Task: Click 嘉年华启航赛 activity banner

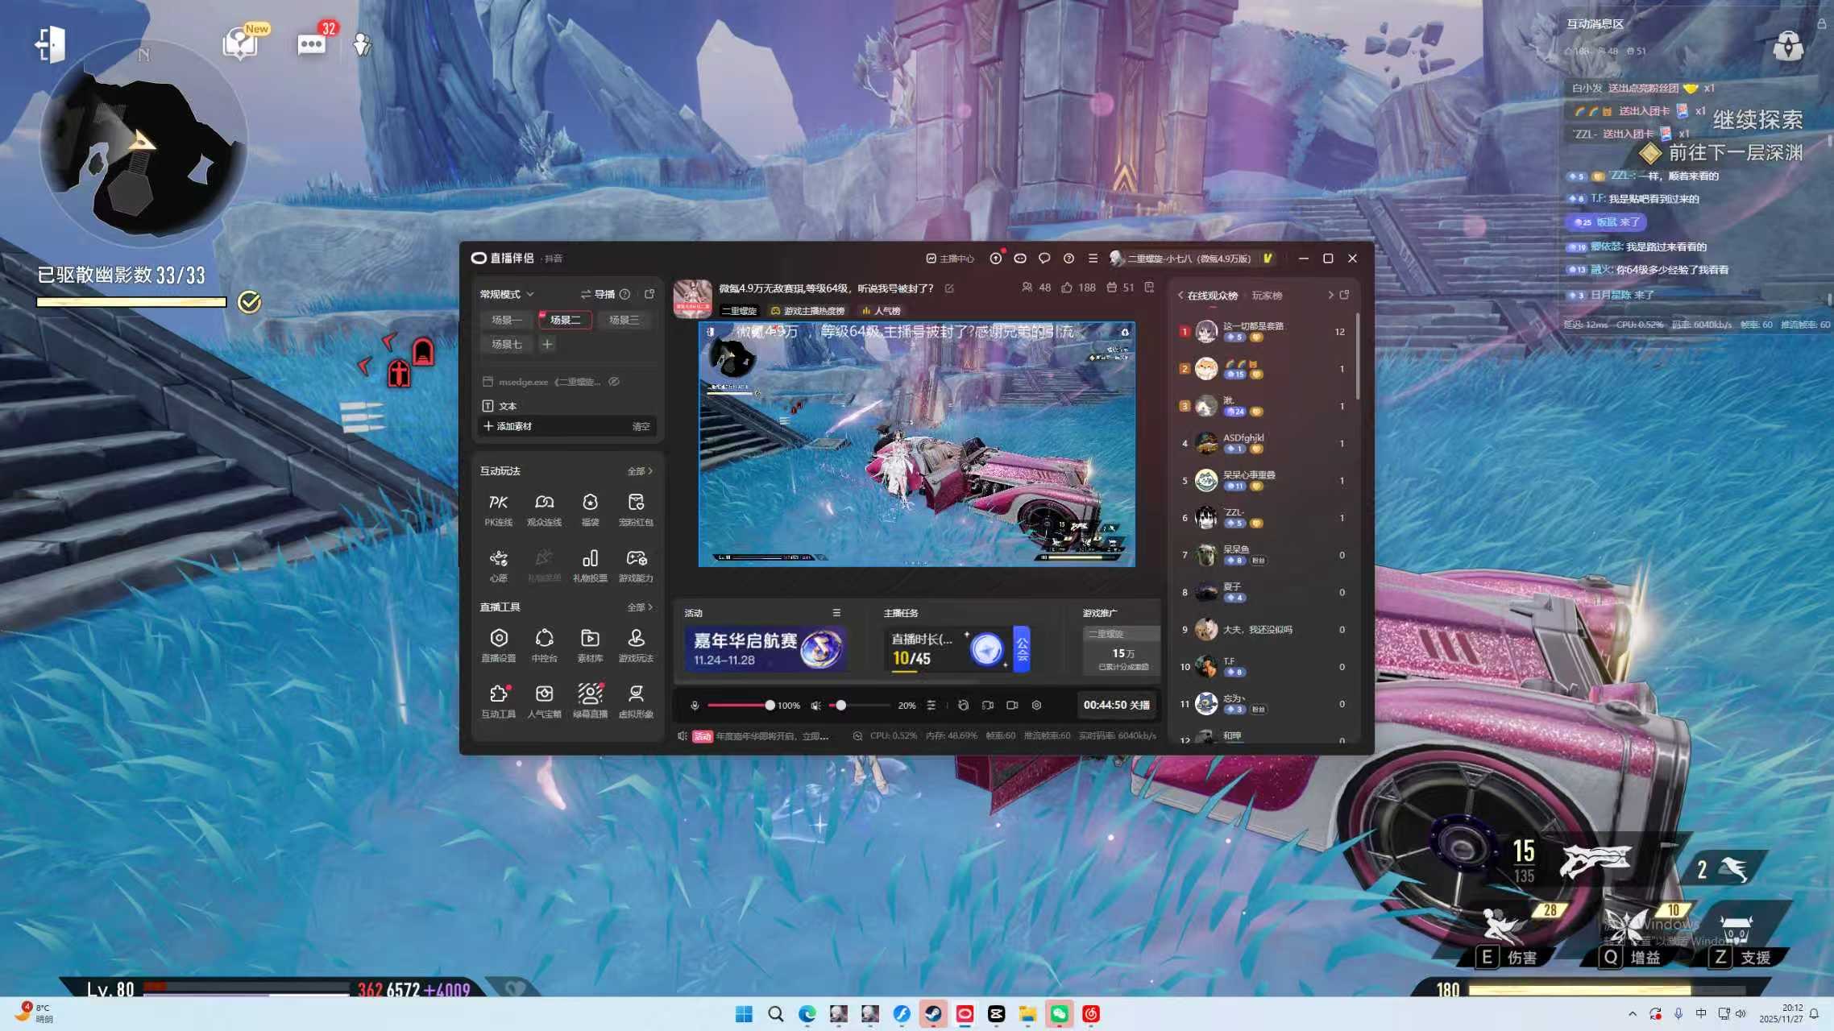Action: [x=765, y=648]
